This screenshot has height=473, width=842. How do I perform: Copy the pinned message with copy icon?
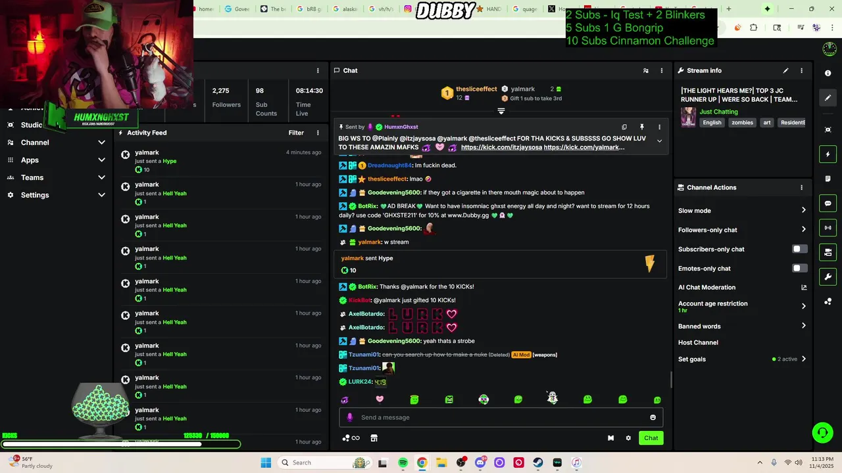coord(624,127)
